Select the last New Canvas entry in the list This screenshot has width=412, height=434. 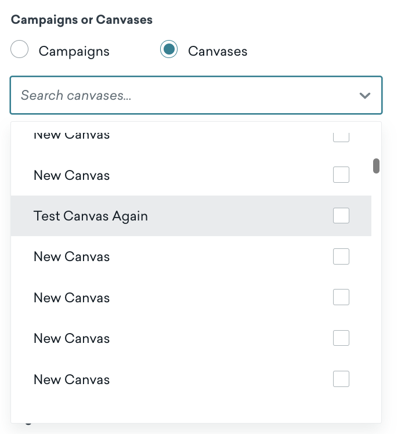point(191,379)
